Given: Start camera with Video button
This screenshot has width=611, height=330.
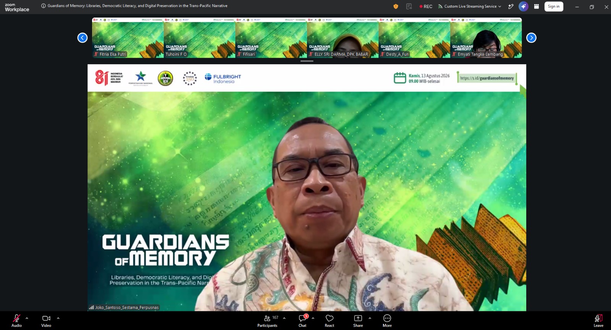Looking at the screenshot, I should (46, 320).
